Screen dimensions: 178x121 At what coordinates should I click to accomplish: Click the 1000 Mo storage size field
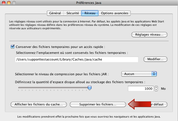tap(141, 88)
